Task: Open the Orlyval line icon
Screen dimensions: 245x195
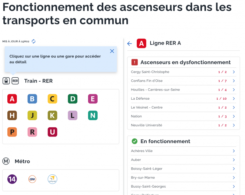Action: tap(52, 179)
